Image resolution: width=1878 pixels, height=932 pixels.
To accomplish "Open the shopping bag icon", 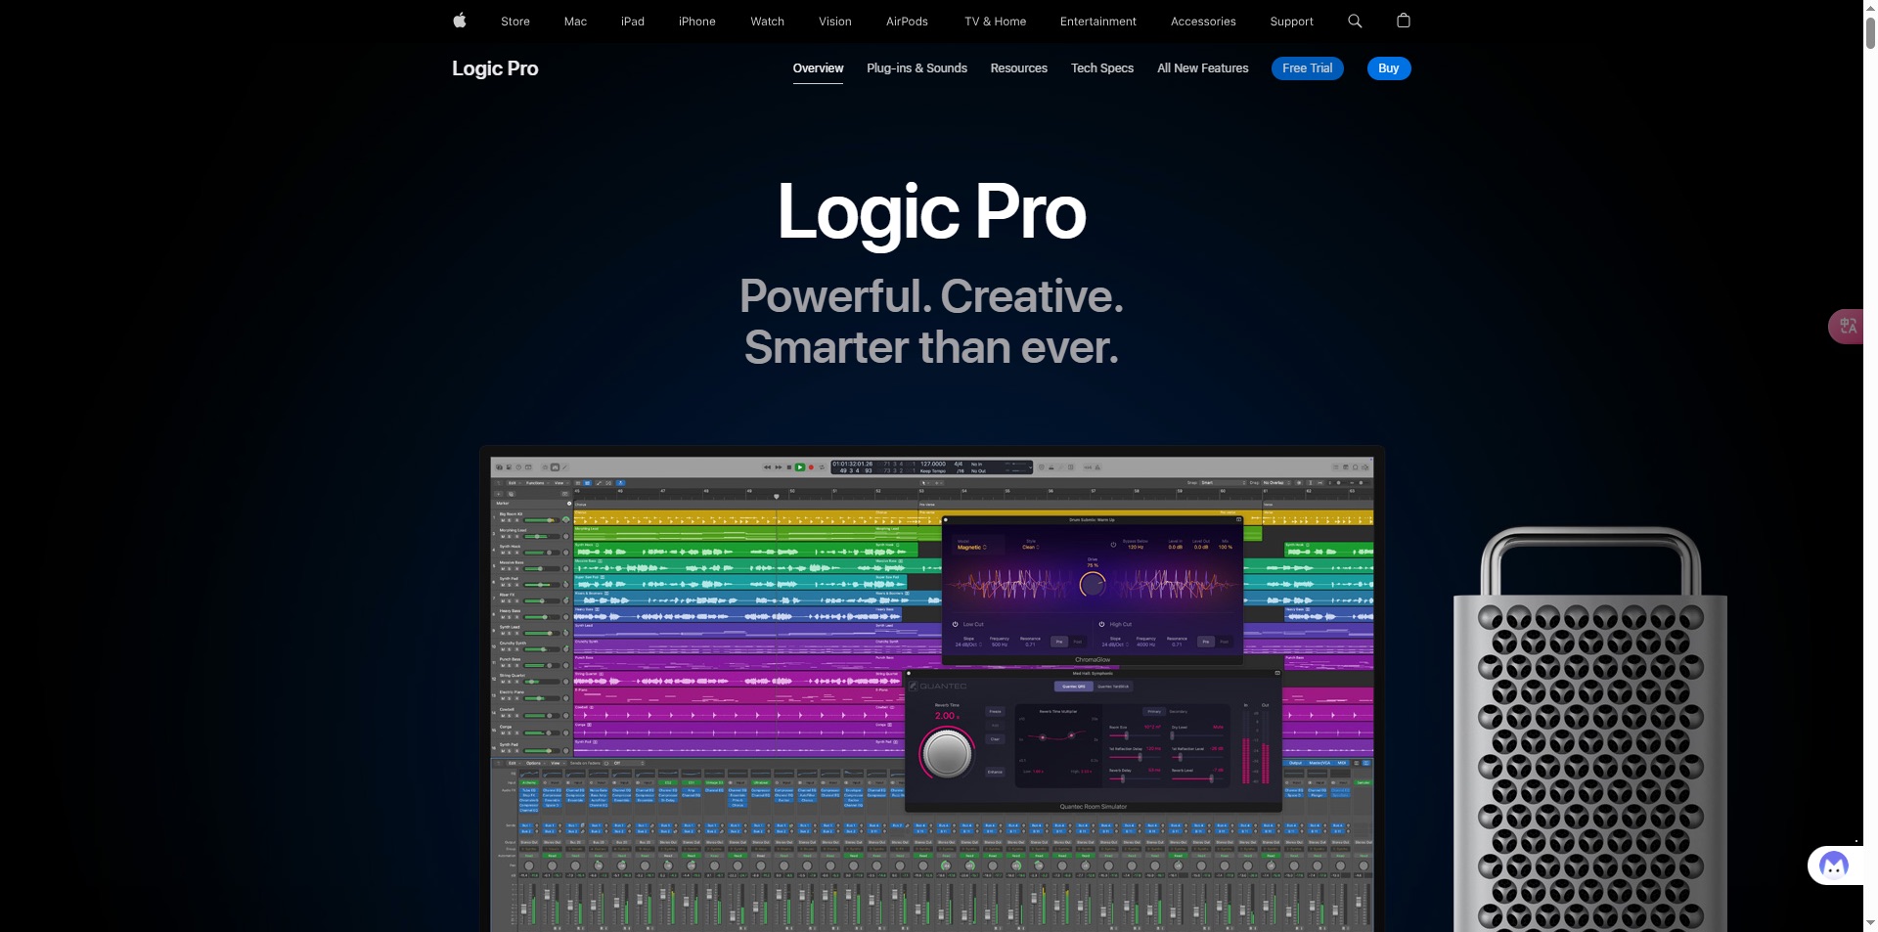I will pos(1404,21).
